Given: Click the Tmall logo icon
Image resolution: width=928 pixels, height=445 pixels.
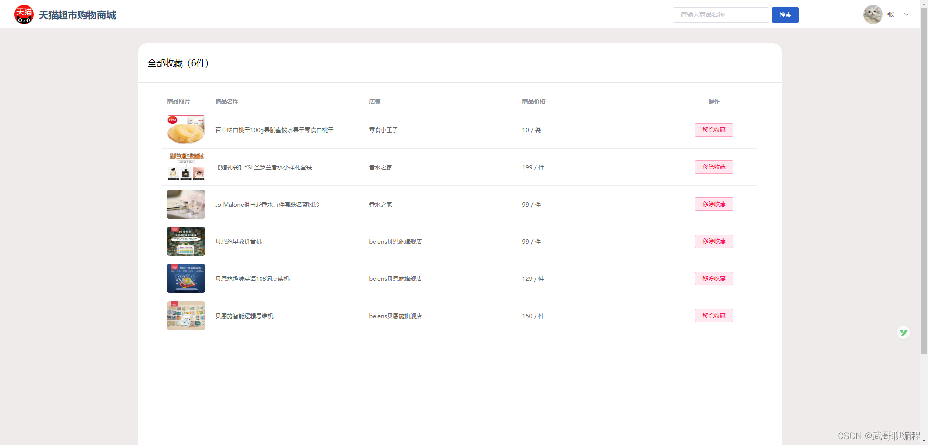Looking at the screenshot, I should point(24,14).
